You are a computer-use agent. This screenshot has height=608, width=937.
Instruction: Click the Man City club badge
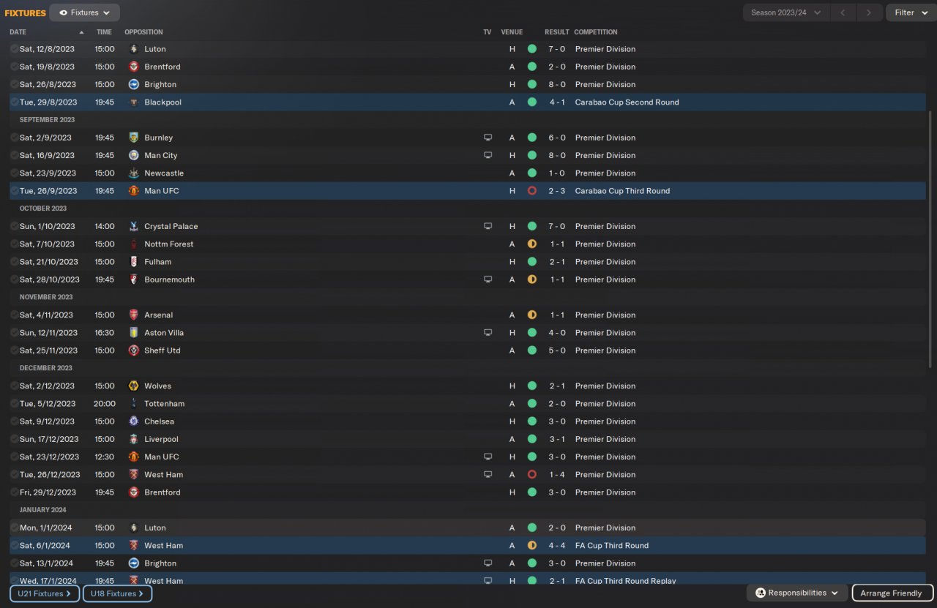[133, 155]
